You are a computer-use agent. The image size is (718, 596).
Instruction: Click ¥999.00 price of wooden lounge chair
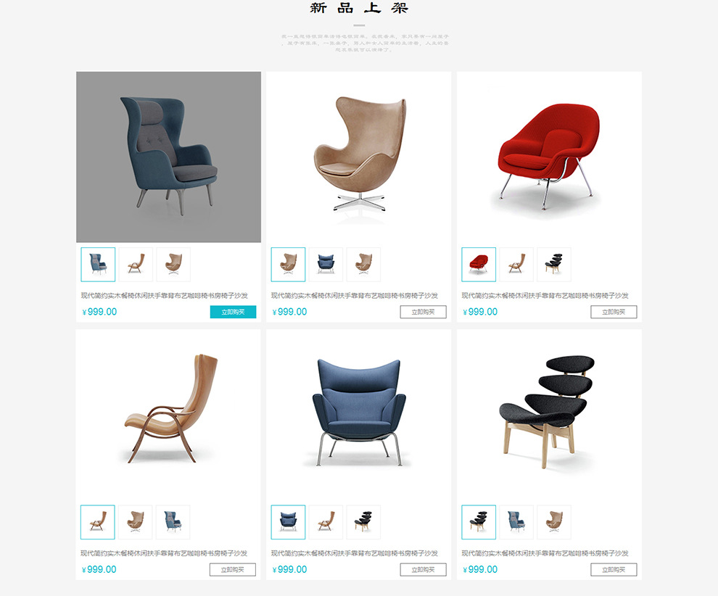click(99, 569)
